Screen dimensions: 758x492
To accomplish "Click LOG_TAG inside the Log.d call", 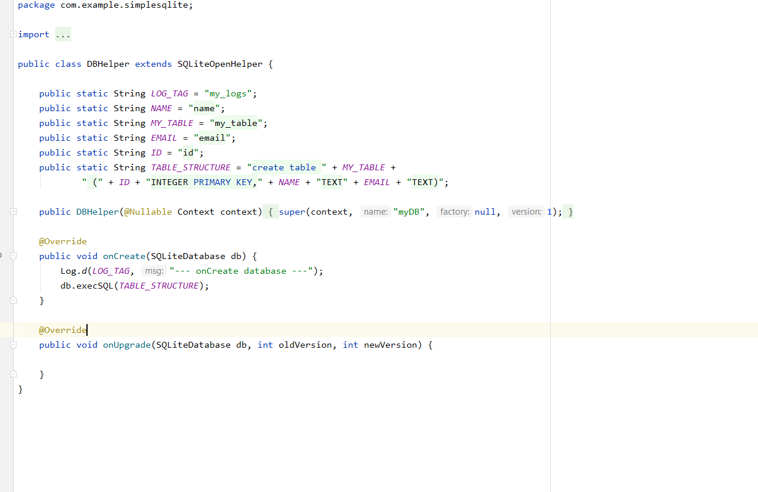I will [x=111, y=271].
